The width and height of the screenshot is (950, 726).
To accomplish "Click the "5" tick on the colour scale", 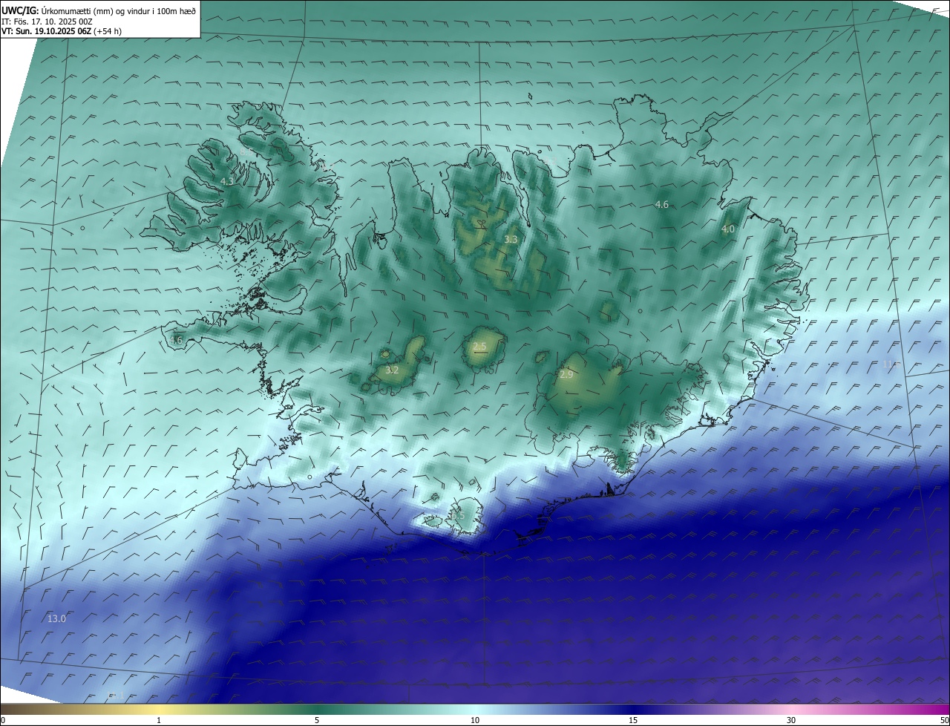I will 317,720.
